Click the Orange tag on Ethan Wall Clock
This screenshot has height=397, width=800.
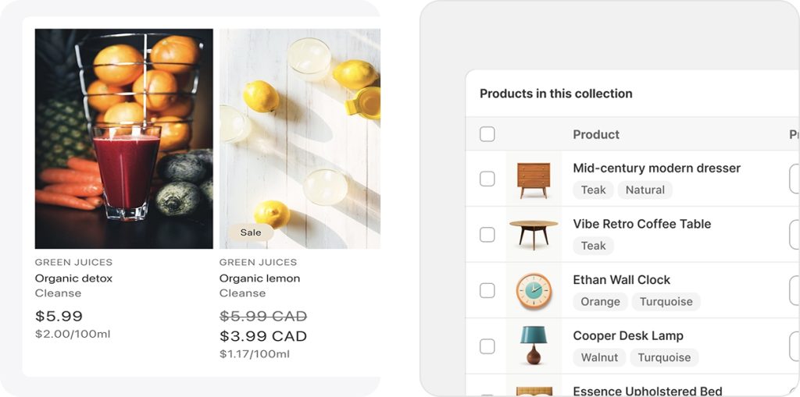pyautogui.click(x=600, y=302)
